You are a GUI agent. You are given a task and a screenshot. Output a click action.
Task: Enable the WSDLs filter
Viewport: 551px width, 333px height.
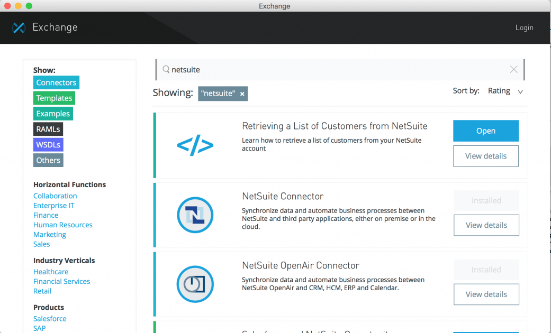(48, 144)
